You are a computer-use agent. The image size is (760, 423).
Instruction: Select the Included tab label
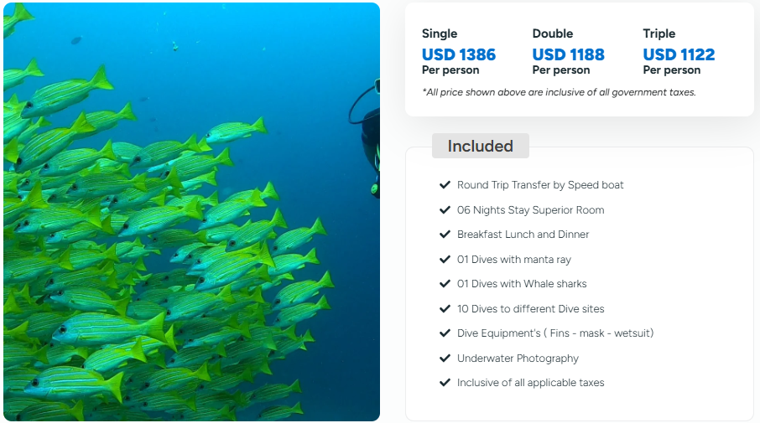480,146
